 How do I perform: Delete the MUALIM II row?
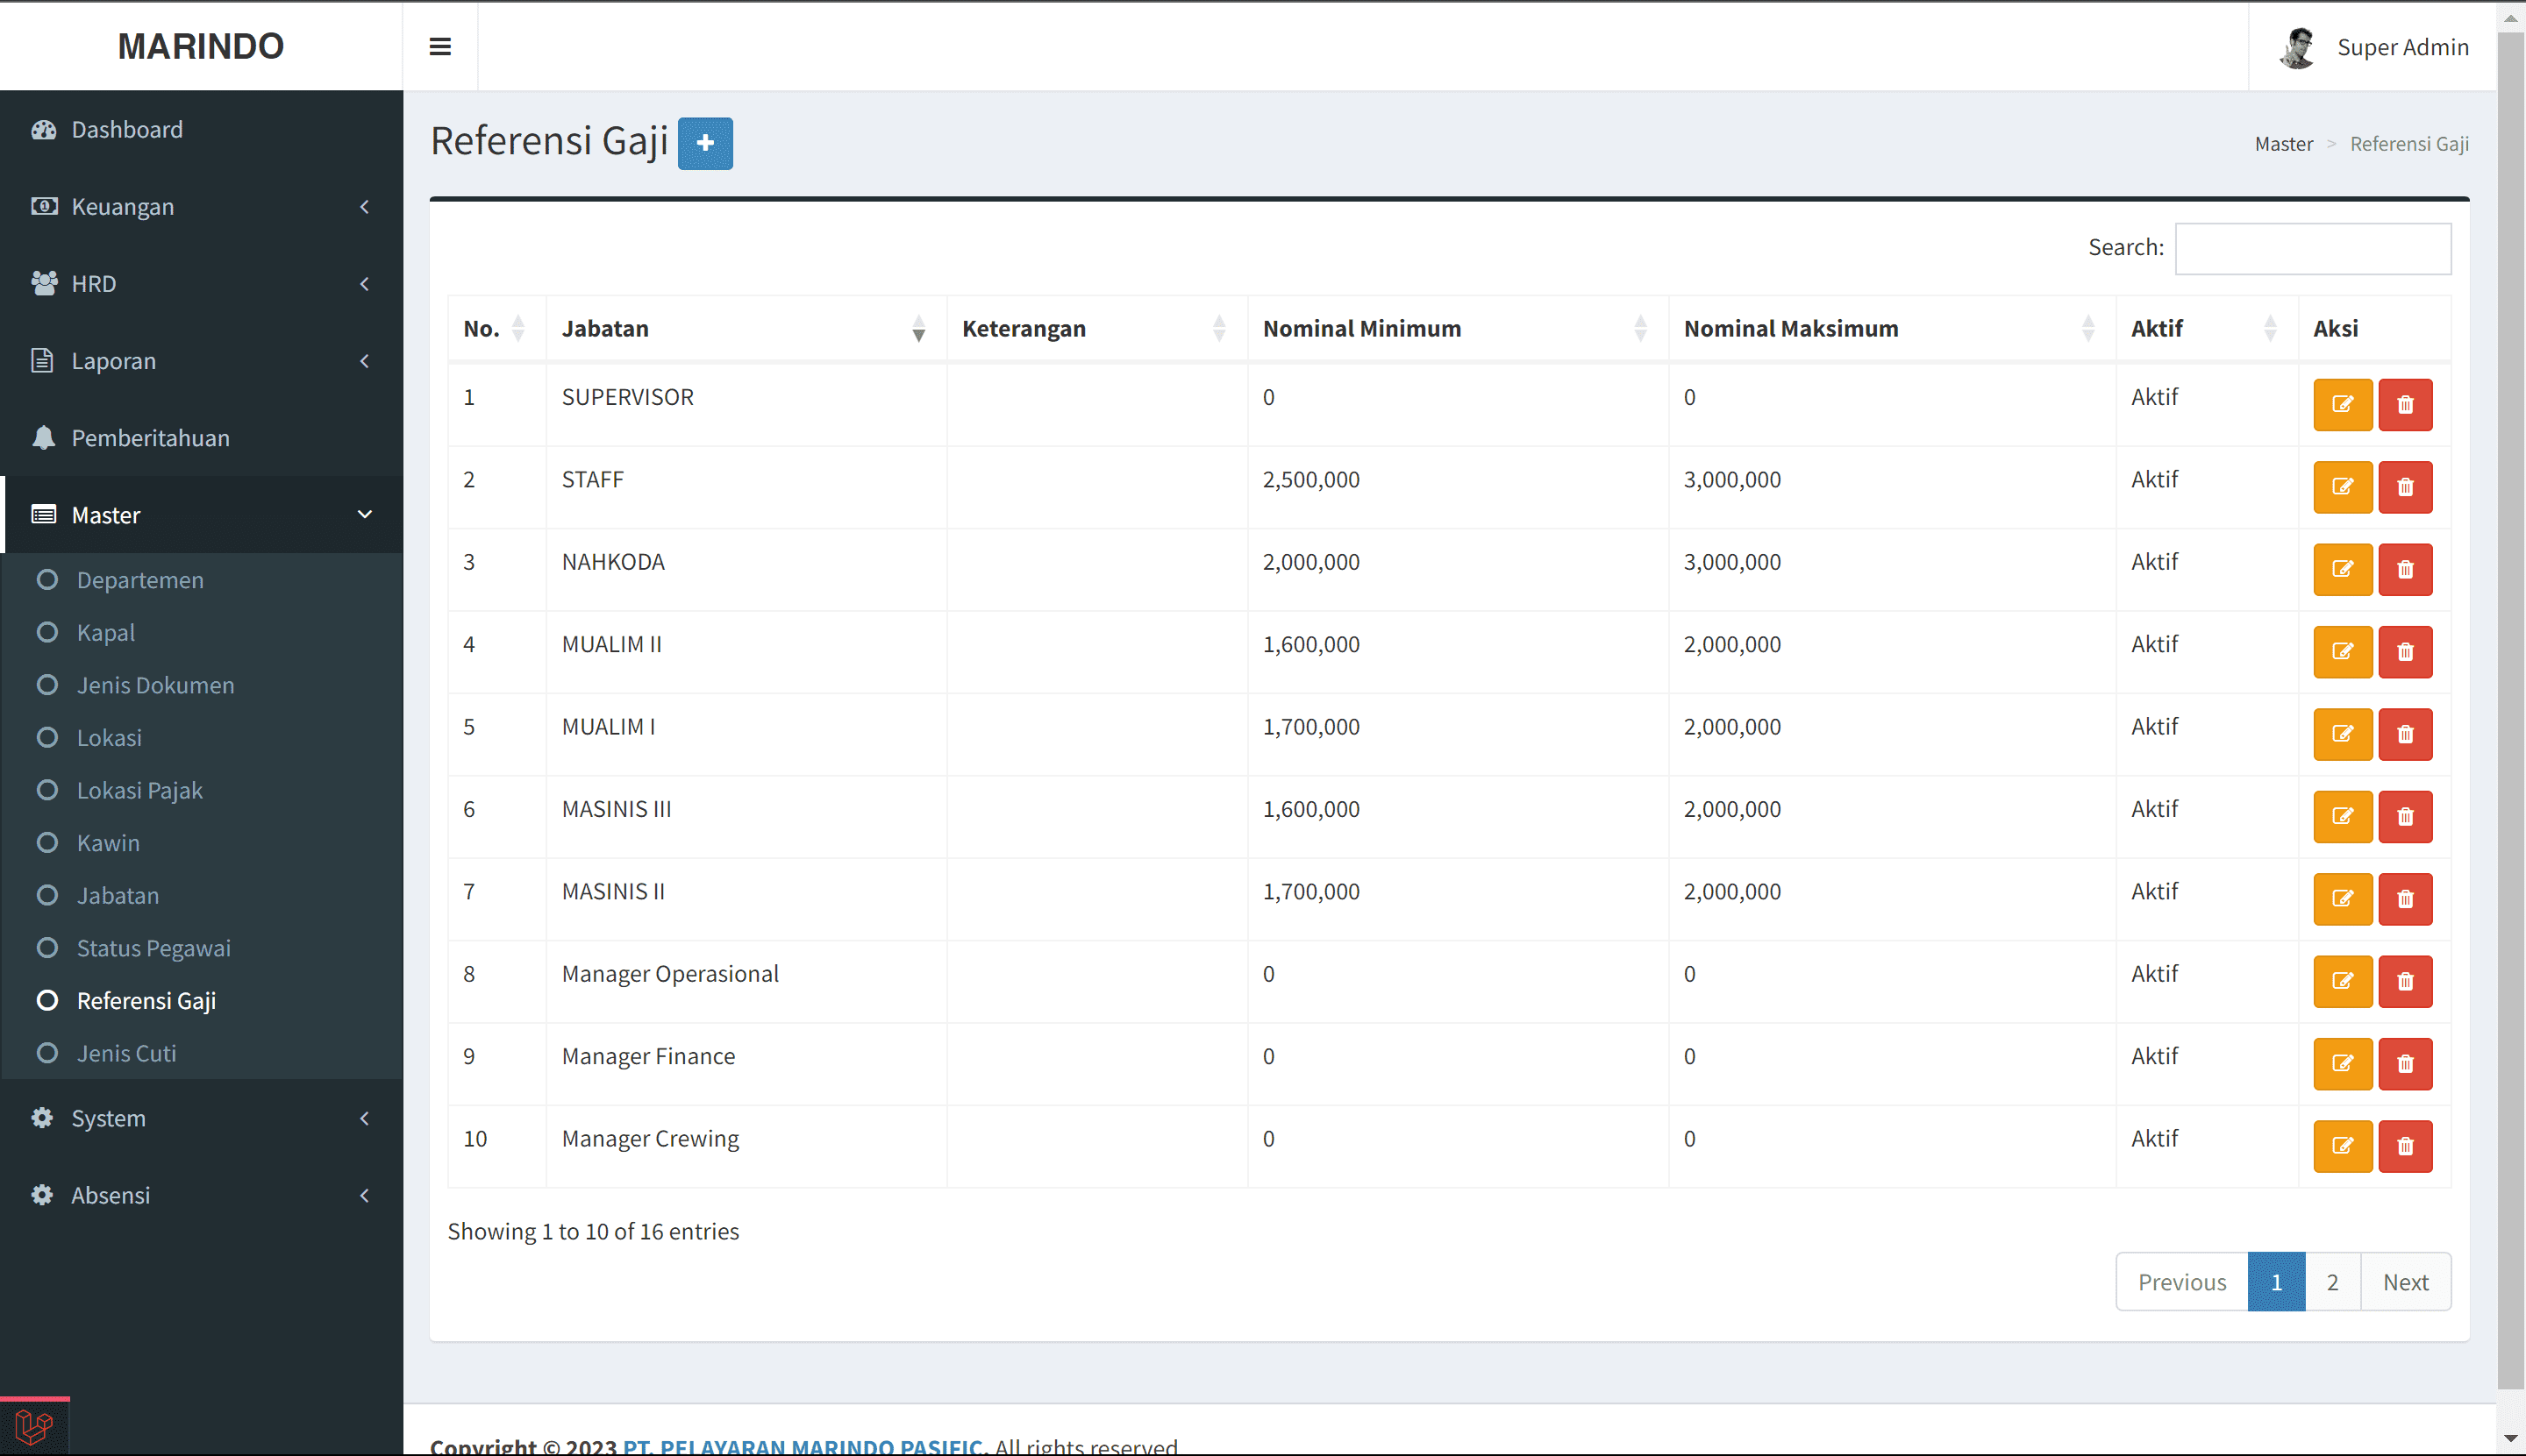click(x=2405, y=652)
